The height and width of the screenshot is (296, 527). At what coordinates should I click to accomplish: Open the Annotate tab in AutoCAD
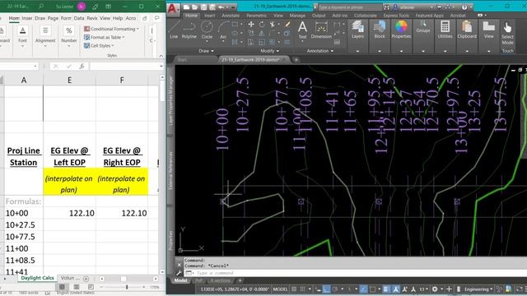[231, 16]
